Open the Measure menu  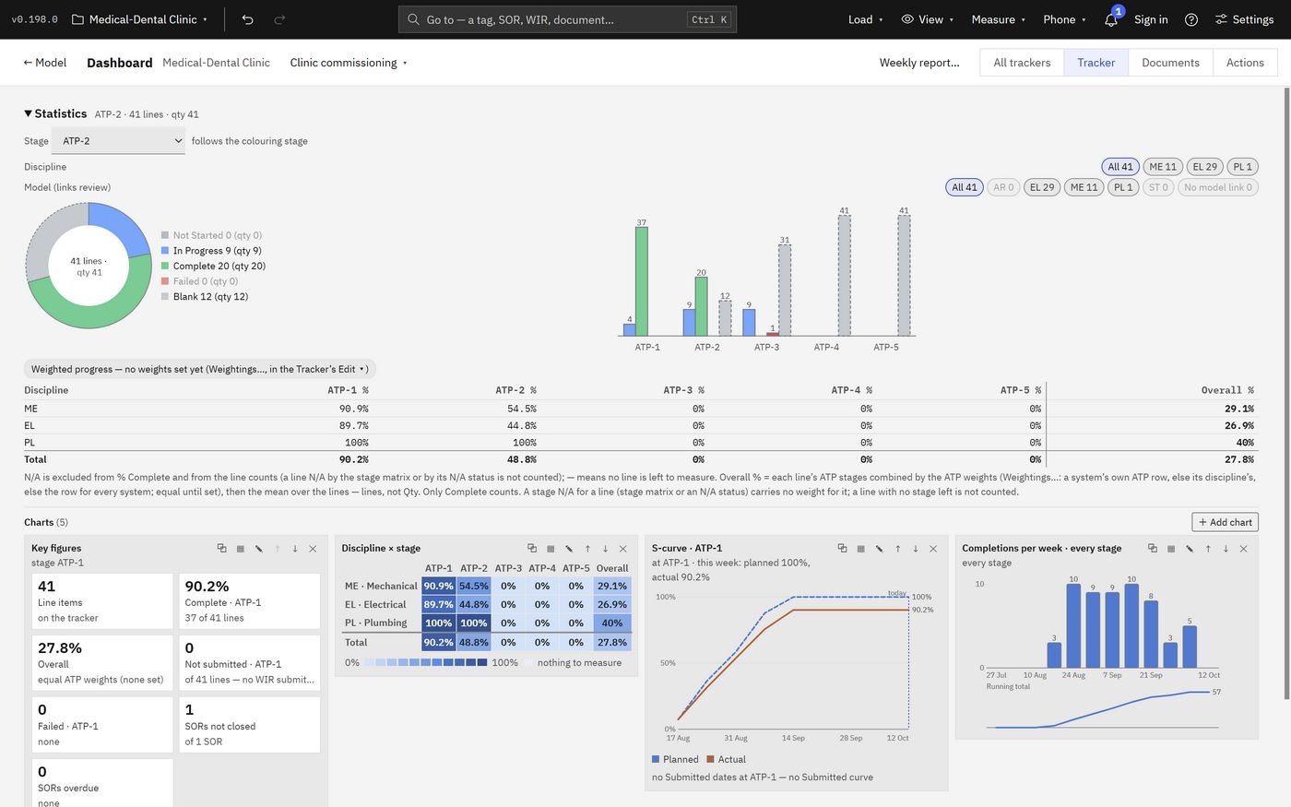(998, 19)
